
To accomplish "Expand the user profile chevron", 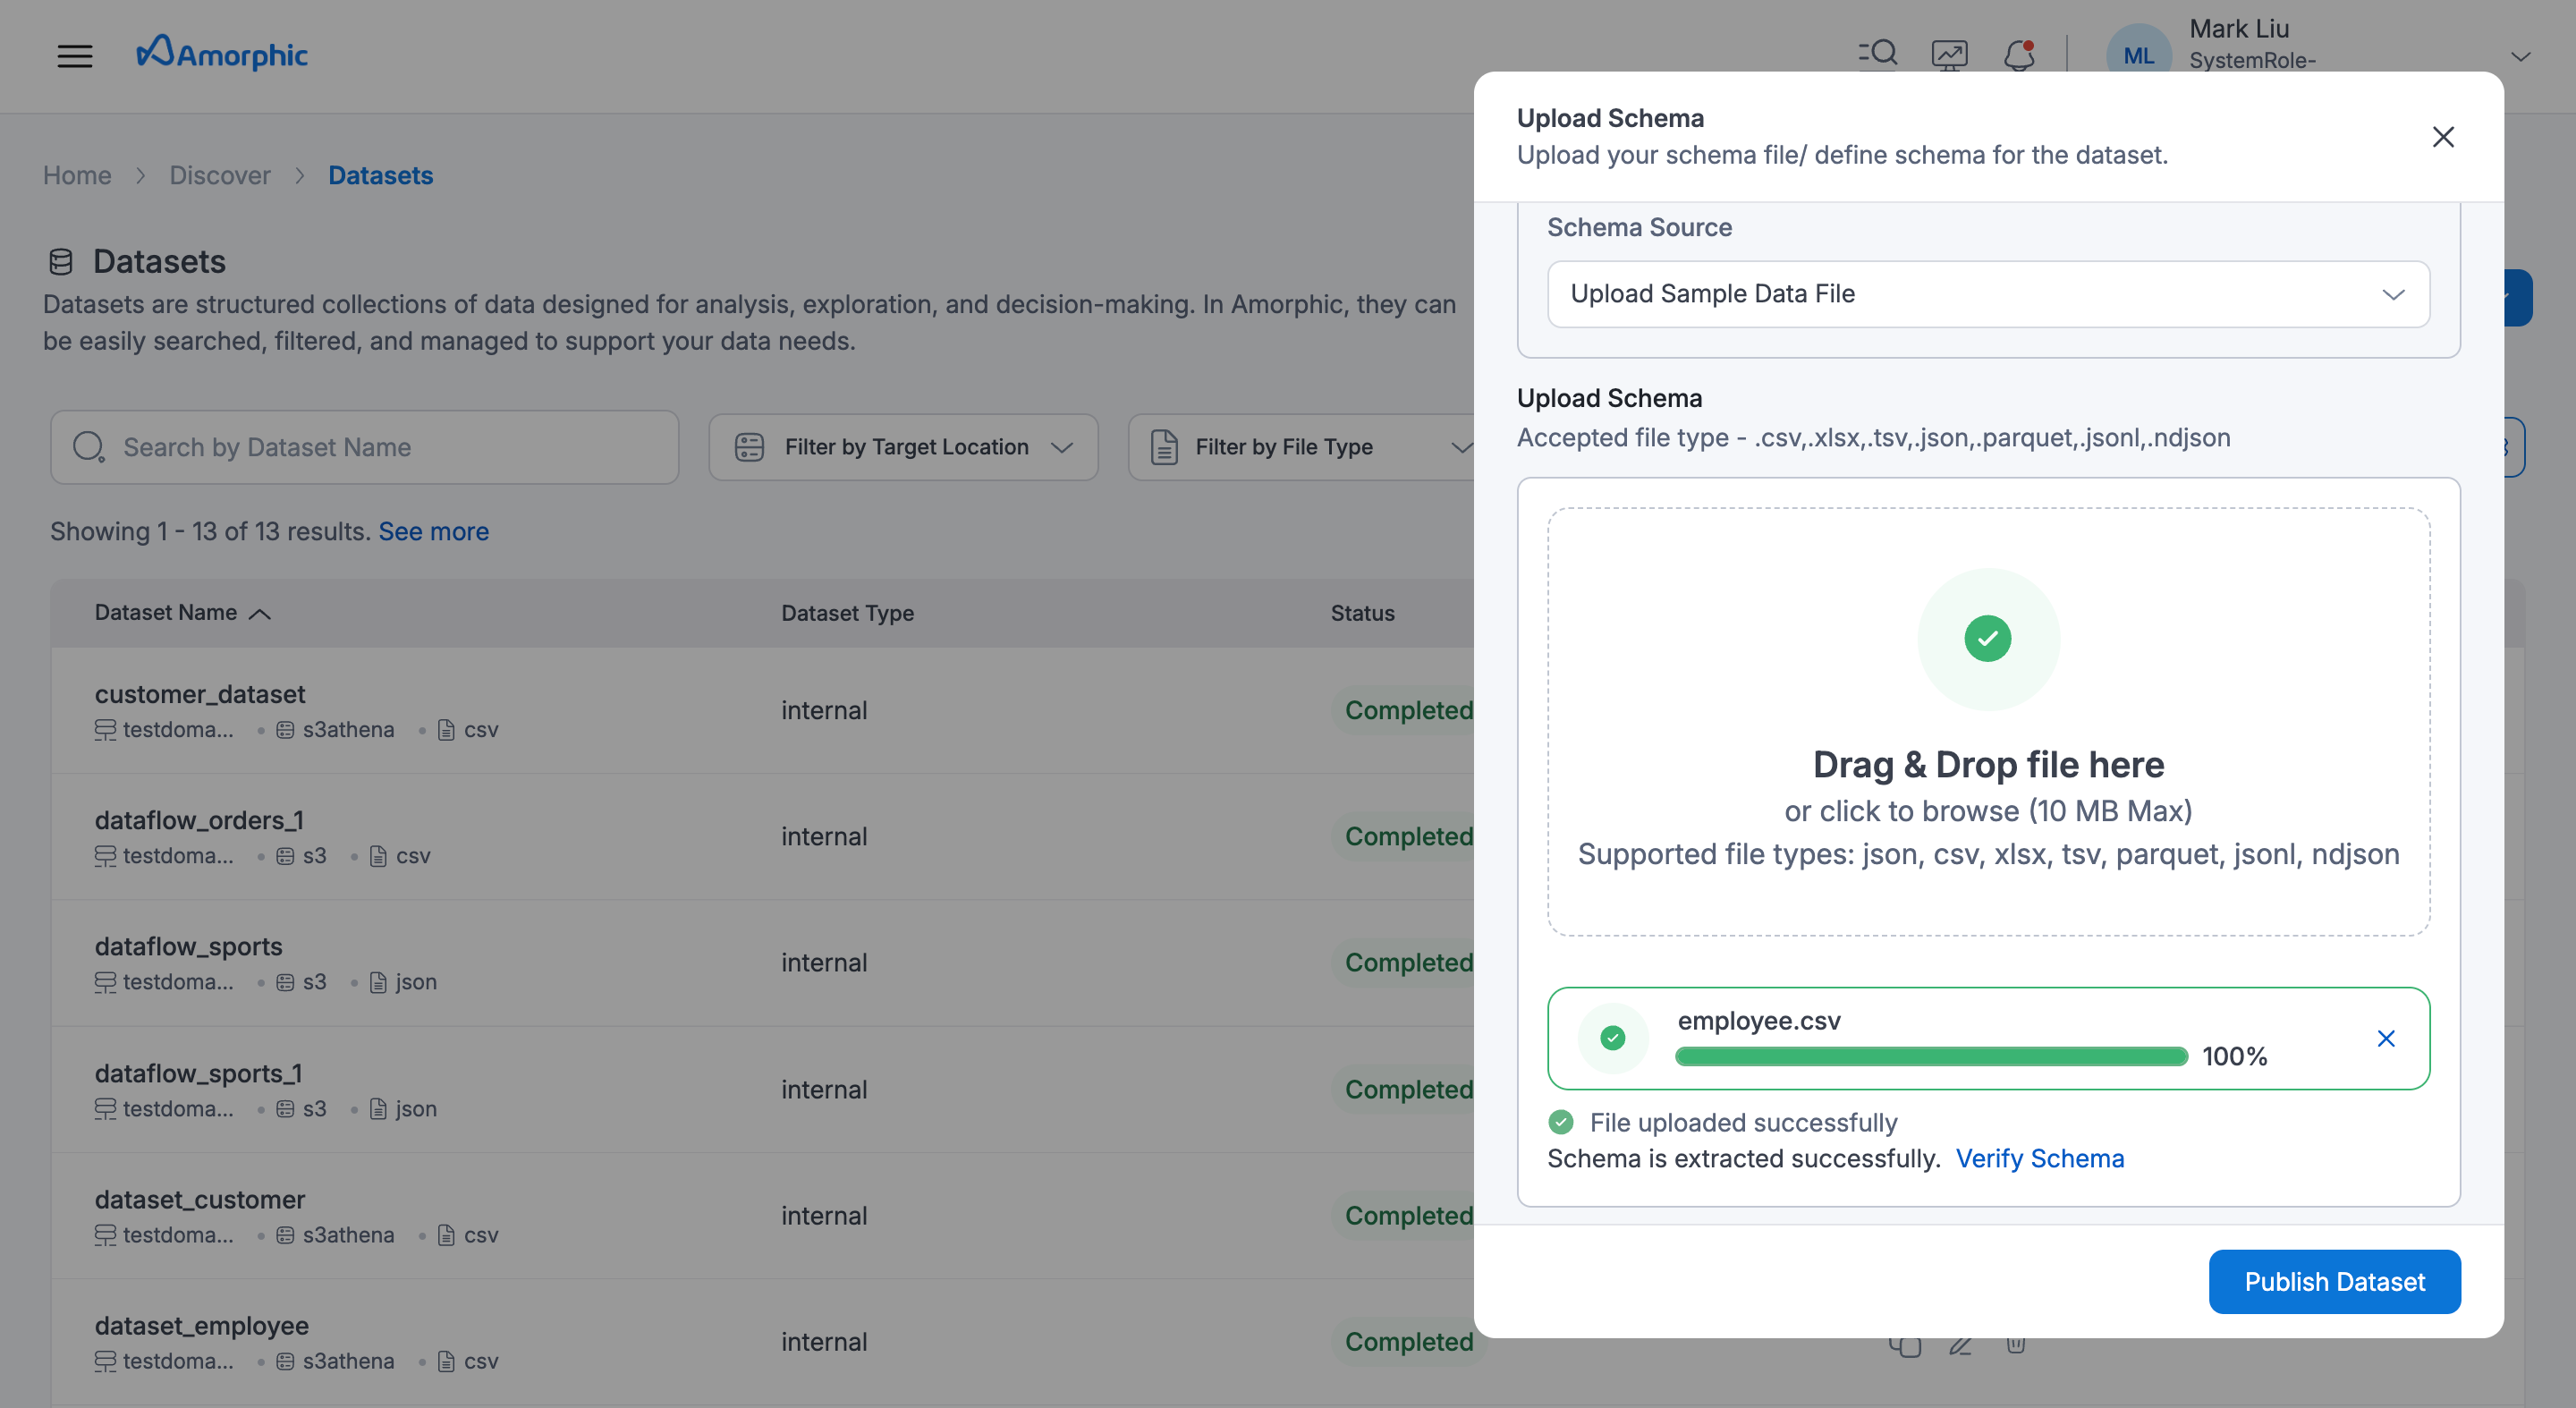I will [x=2521, y=56].
